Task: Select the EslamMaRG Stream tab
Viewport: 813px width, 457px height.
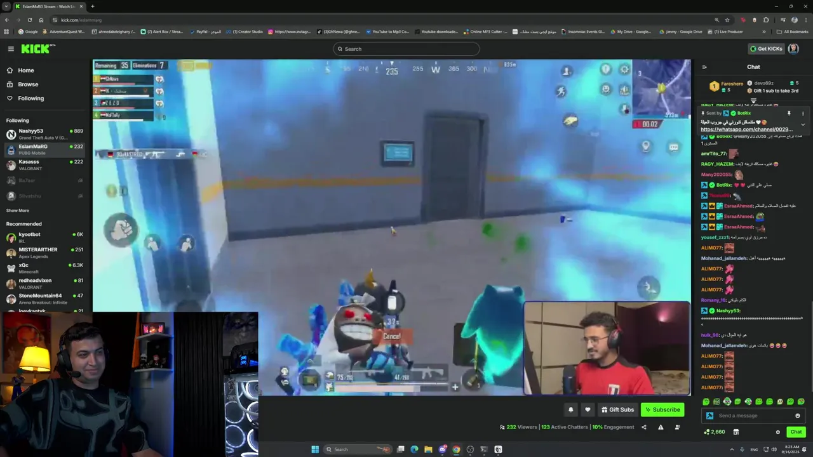Action: (x=48, y=6)
